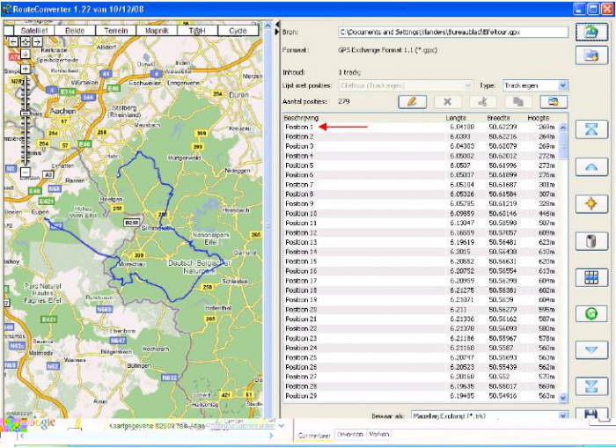Move selected position to bottom of list

pos(591,386)
